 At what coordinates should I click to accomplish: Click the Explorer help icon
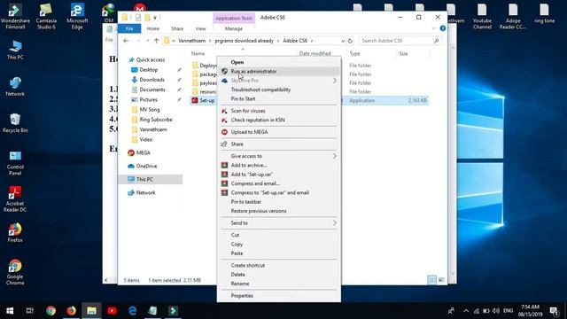click(443, 28)
